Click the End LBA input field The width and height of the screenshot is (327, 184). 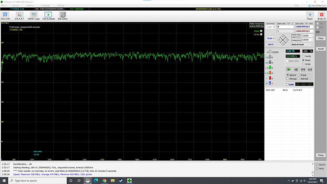[x=304, y=27]
